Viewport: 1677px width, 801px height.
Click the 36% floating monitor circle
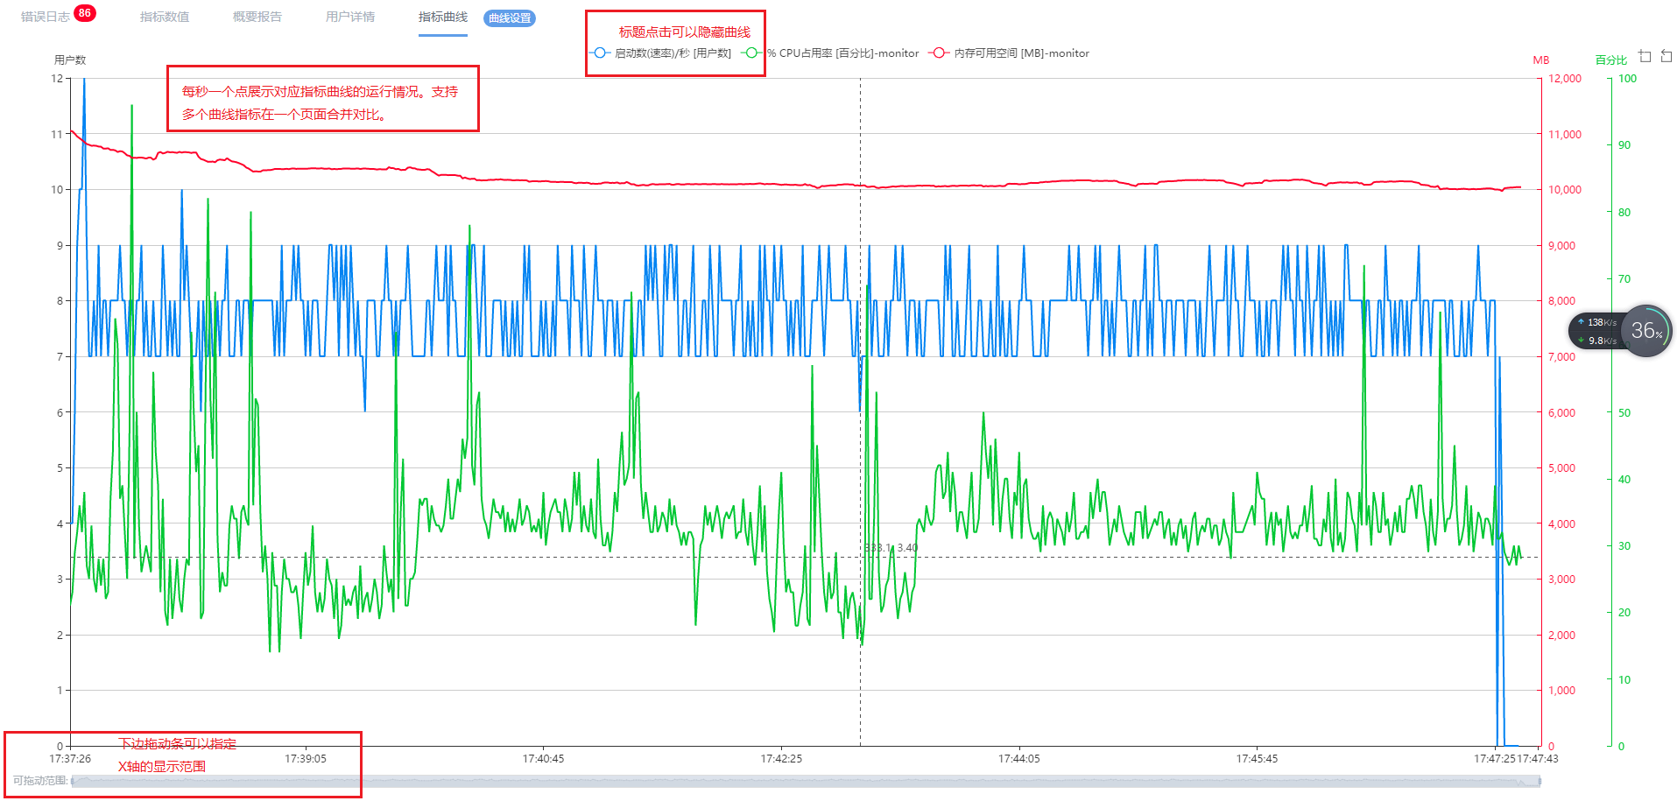point(1646,331)
